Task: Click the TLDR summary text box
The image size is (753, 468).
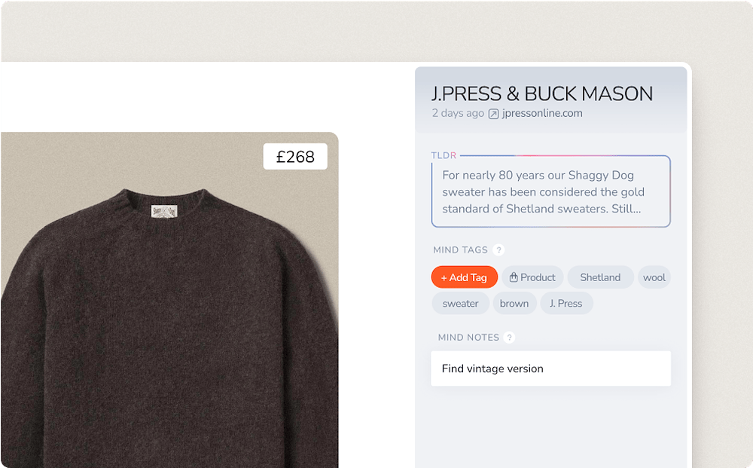Action: click(550, 191)
